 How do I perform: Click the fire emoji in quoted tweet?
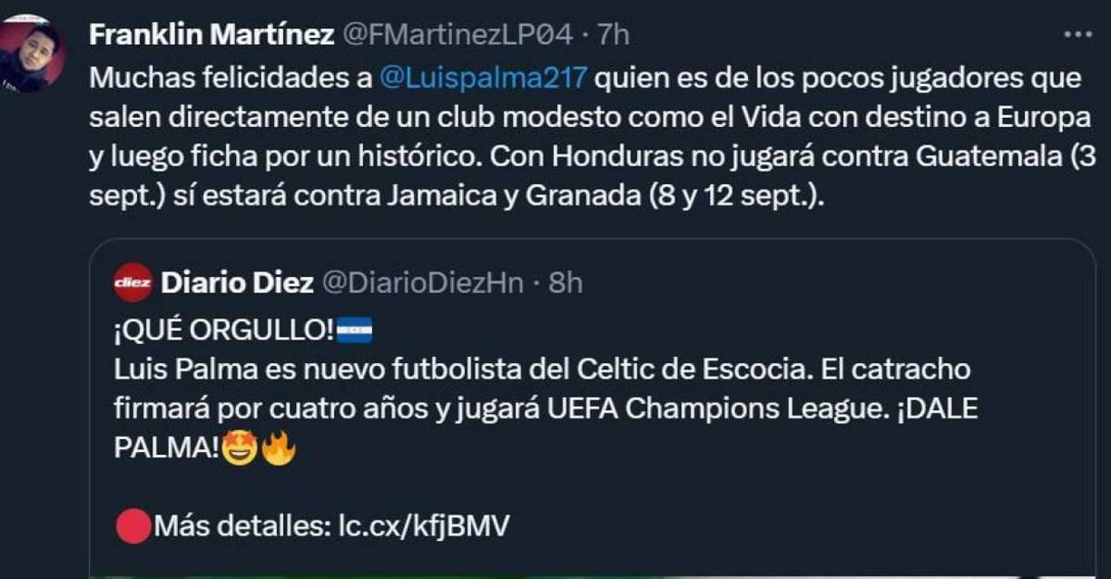click(x=279, y=449)
